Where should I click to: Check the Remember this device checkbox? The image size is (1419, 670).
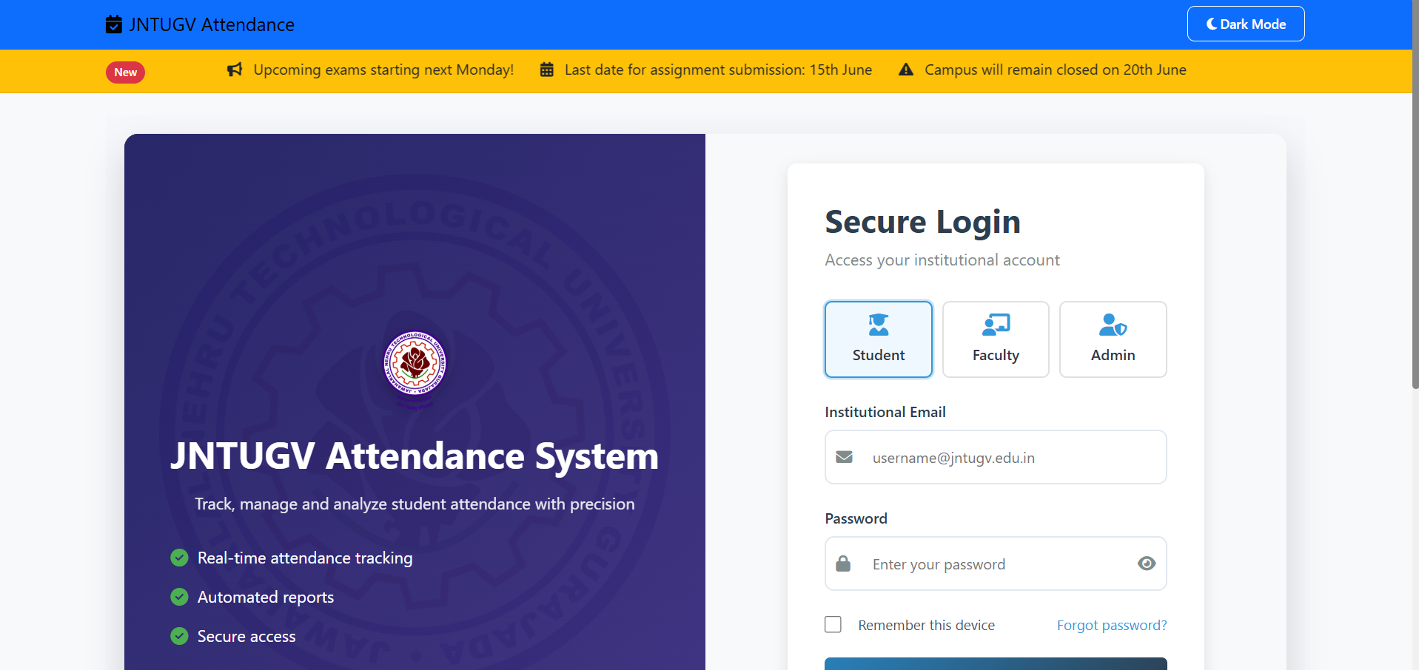[833, 624]
